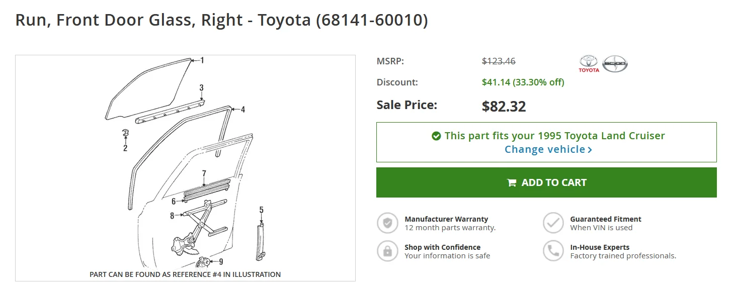Screen dimensions: 736x290
Task: Click reference number 9 window motor label
Action: 220,261
